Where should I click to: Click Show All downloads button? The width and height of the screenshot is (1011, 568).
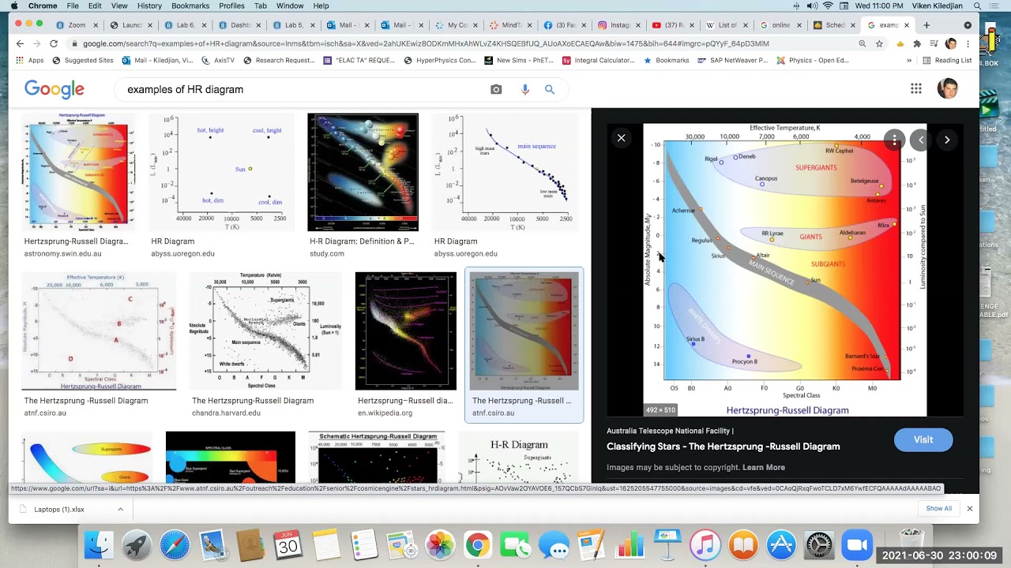pos(938,509)
